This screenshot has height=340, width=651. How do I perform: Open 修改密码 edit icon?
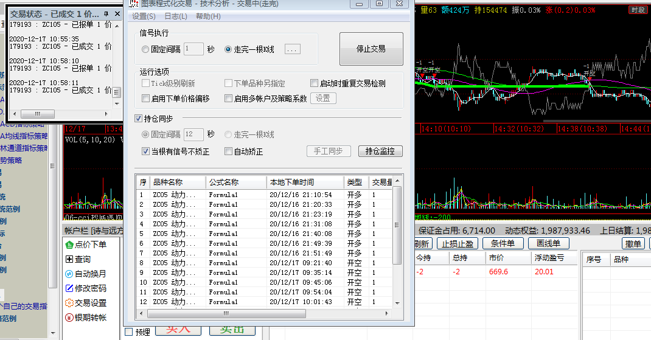(x=69, y=288)
